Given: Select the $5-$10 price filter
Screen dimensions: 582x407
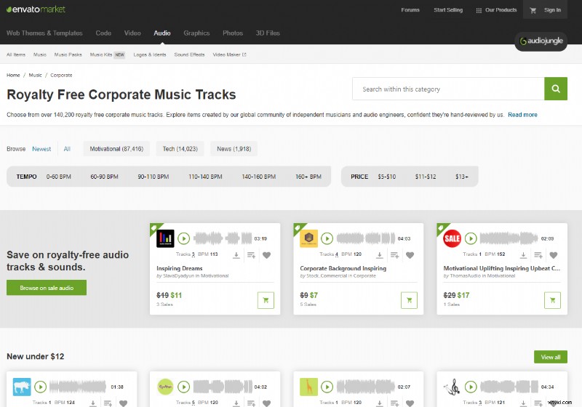Looking at the screenshot, I should tap(387, 177).
